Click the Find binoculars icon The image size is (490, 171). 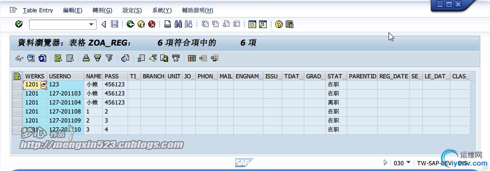pyautogui.click(x=178, y=24)
